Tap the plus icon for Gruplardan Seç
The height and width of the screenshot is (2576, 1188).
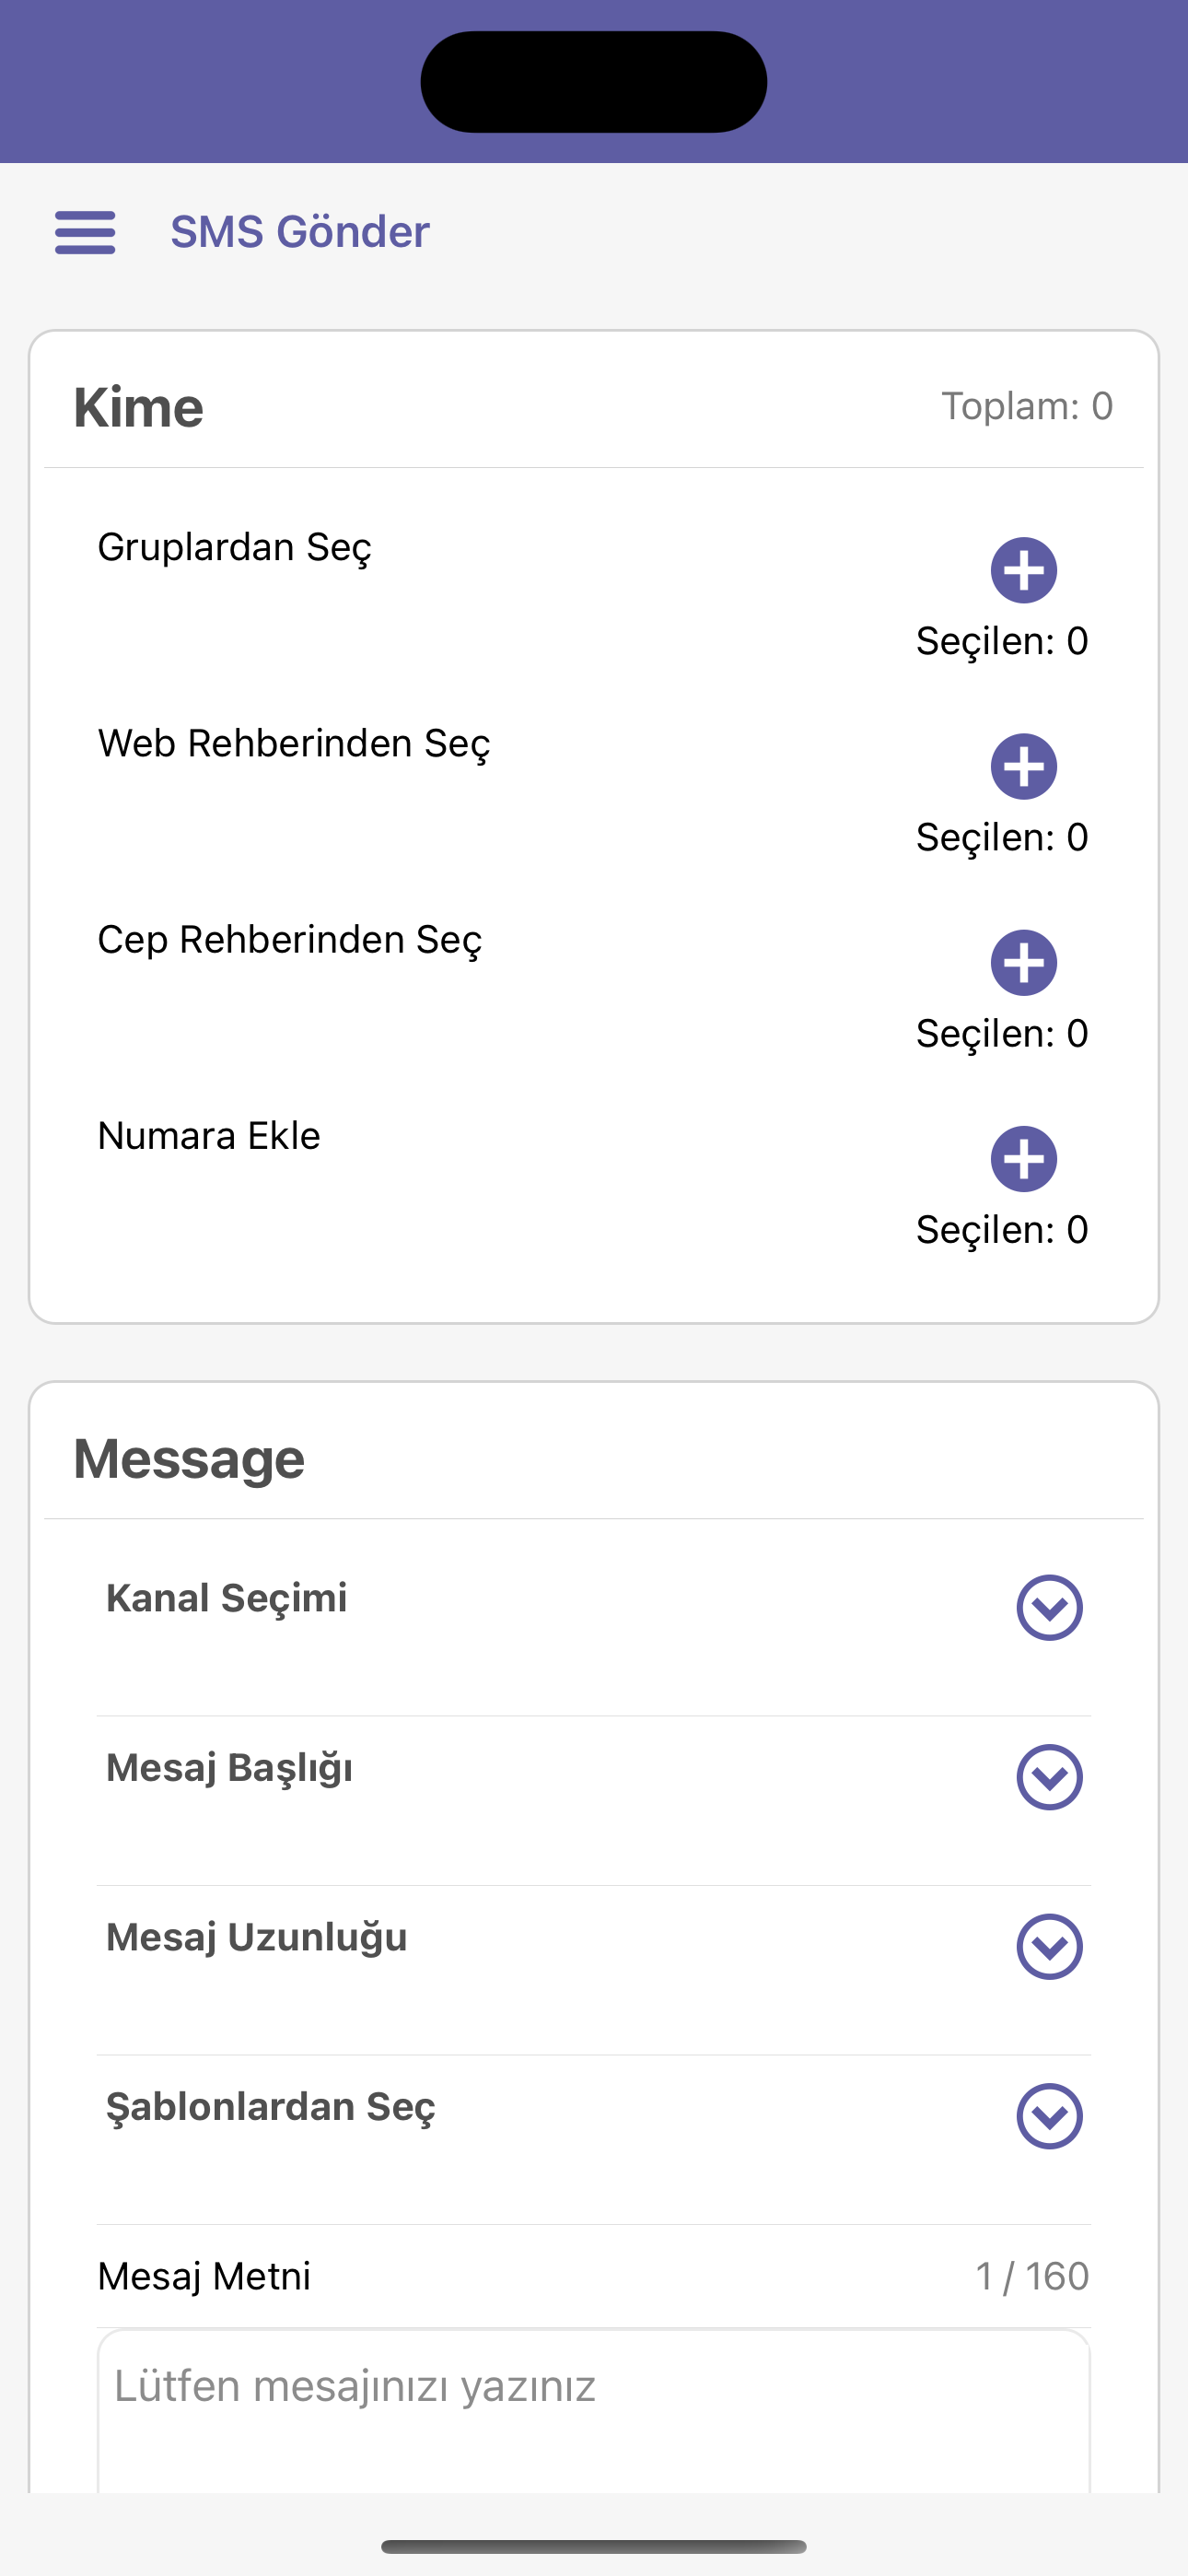tap(1023, 571)
